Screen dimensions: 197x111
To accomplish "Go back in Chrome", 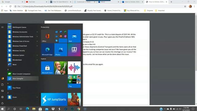I will 2,6.
